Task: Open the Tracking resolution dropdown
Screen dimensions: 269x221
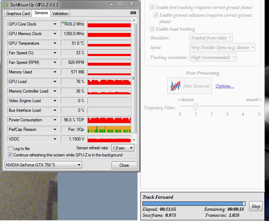Action: click(213, 57)
